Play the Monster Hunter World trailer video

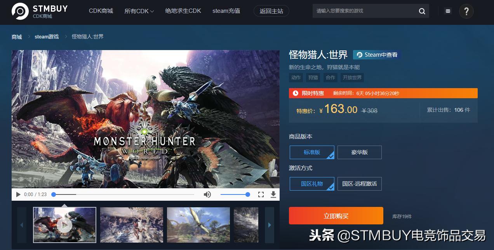pos(18,194)
